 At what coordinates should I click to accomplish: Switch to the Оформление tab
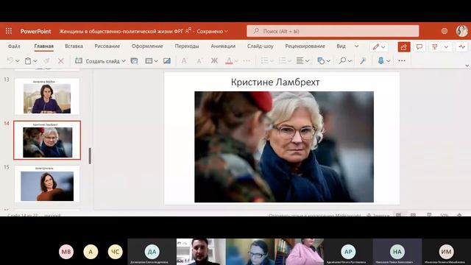(147, 46)
